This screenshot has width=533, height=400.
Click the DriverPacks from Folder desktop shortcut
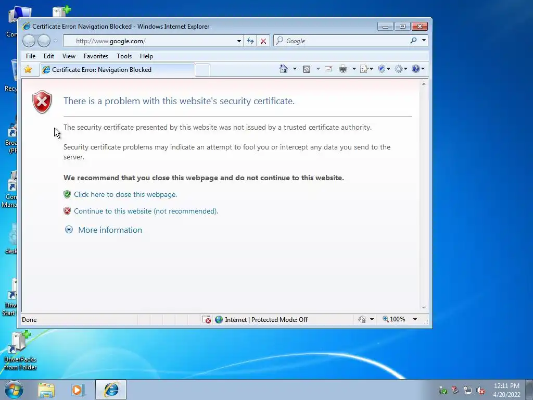tap(20, 351)
